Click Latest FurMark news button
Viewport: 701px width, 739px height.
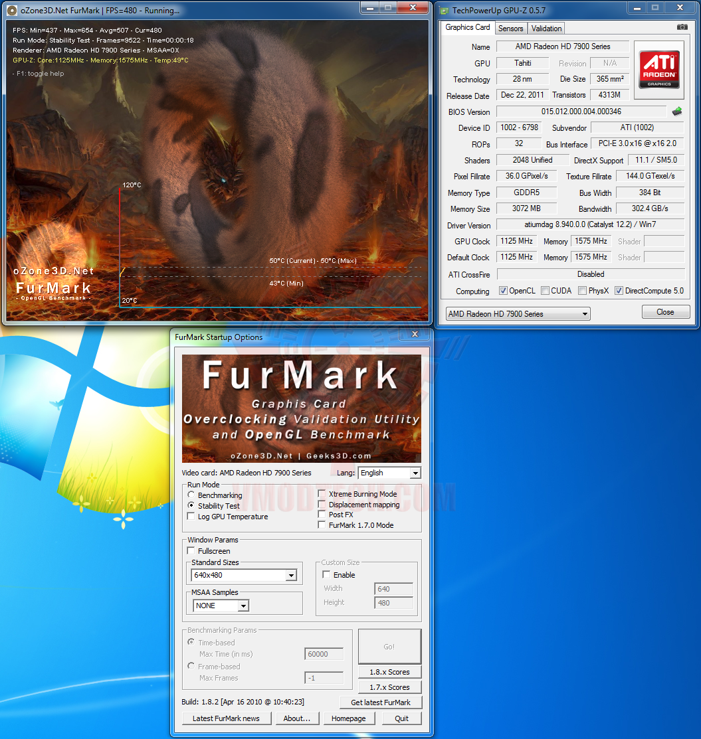point(227,718)
